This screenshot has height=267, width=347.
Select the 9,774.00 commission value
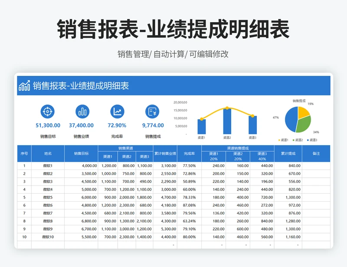[x=153, y=125]
